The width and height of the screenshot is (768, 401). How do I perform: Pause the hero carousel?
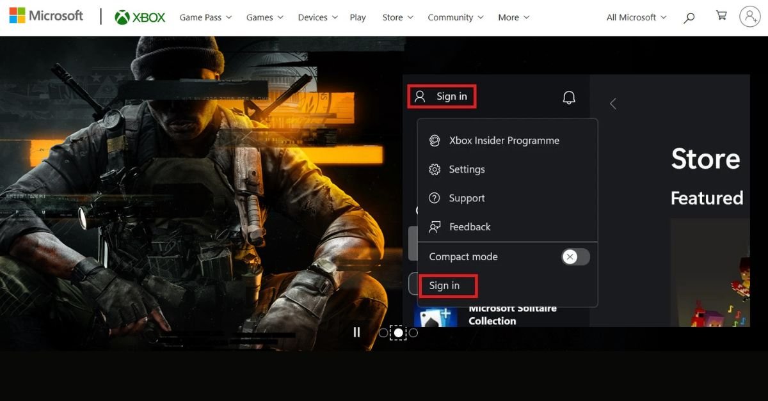(356, 332)
